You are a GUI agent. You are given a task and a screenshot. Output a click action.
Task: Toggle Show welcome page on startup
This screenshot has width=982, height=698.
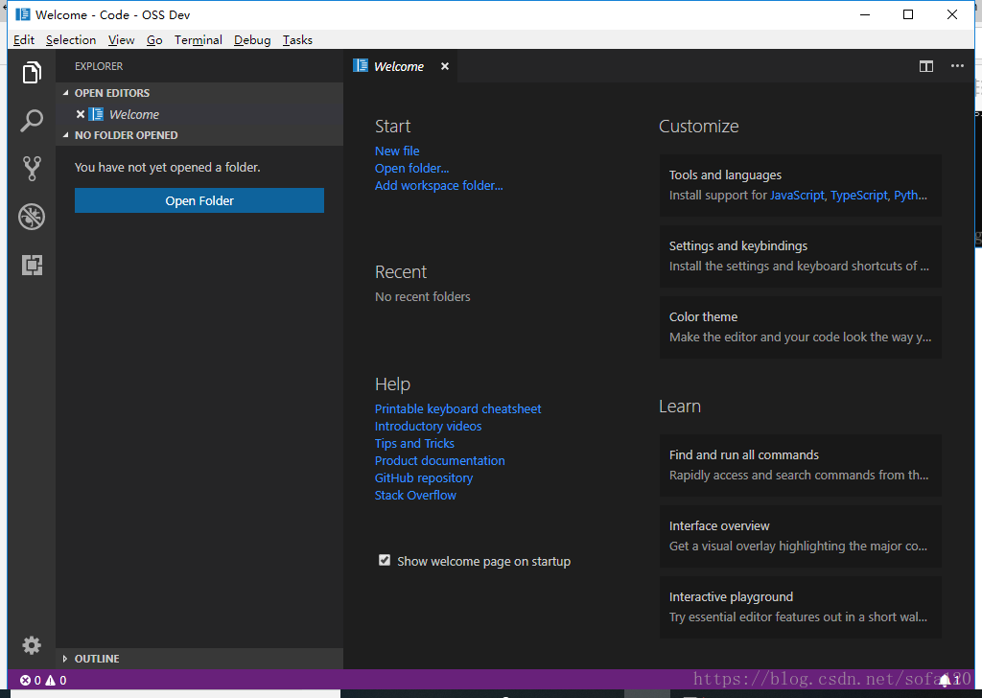(385, 560)
